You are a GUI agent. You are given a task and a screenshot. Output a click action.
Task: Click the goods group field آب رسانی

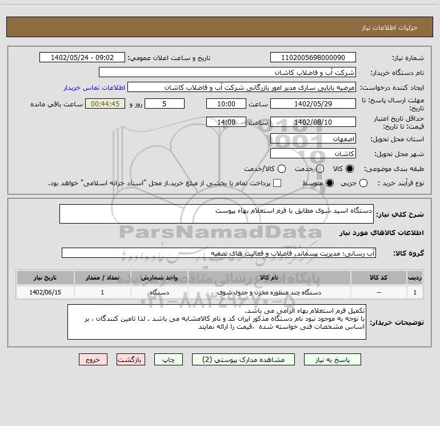219,253
